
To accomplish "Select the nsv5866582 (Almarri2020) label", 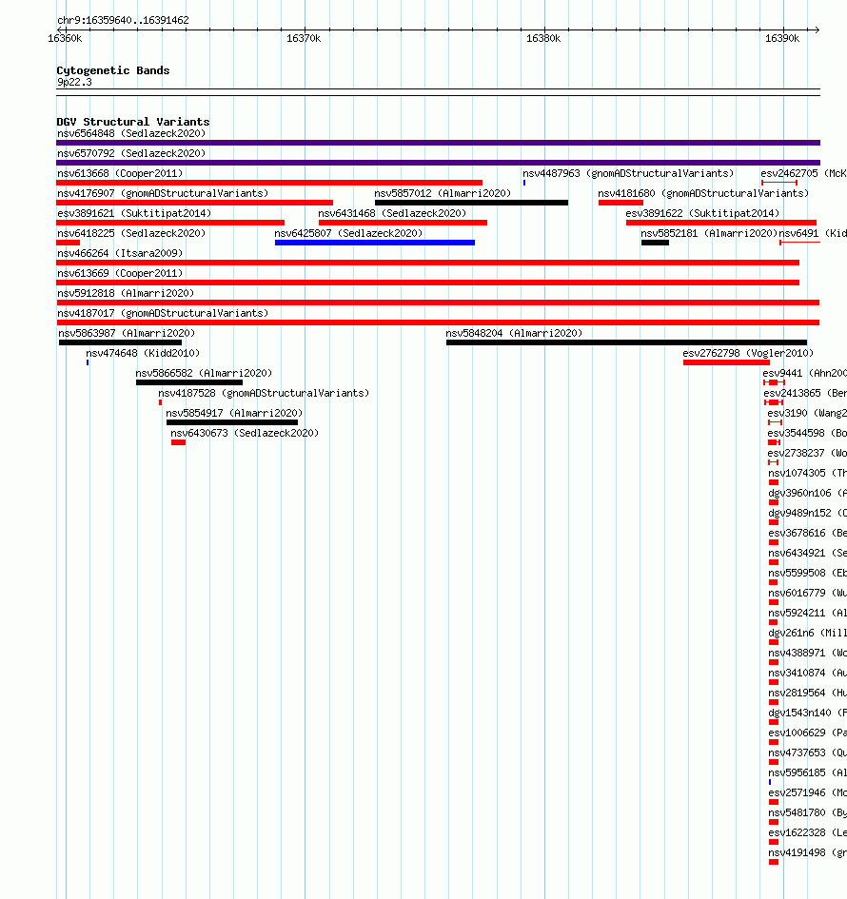I will (x=204, y=373).
